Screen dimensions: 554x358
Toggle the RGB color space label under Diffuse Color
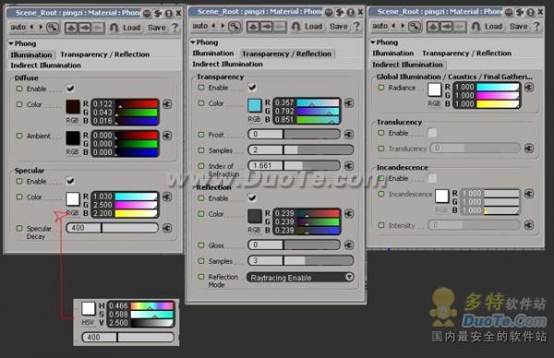click(x=72, y=121)
